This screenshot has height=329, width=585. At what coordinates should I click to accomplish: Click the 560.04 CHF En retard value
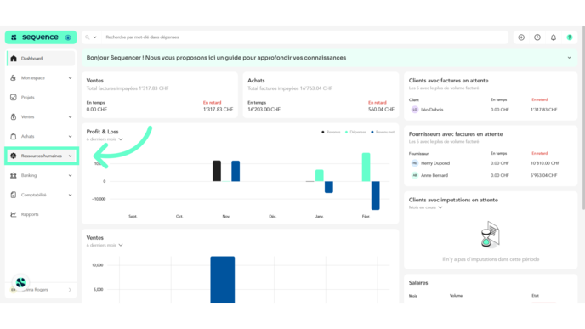381,110
